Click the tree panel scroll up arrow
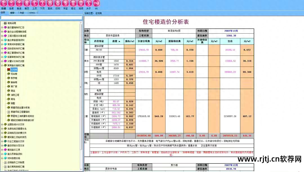Screen dimensions: 304x172 pyautogui.click(x=81, y=23)
